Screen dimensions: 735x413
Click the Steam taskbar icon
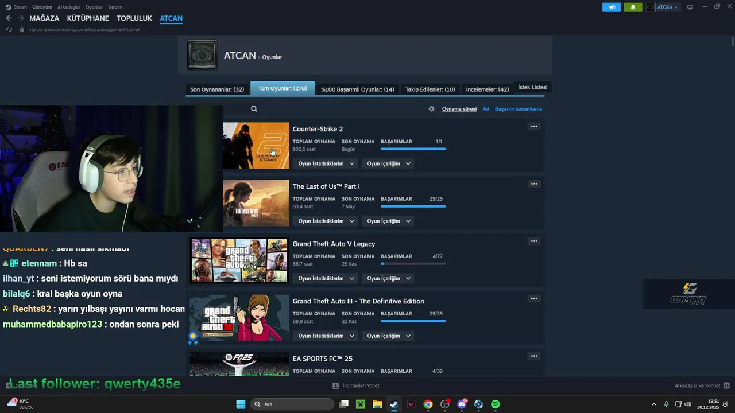point(394,404)
